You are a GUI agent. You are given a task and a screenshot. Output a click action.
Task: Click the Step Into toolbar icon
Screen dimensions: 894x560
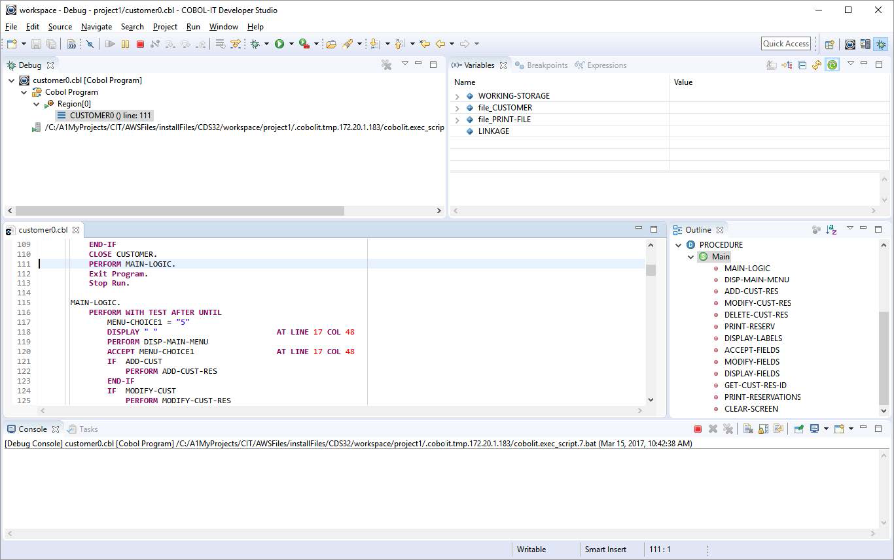170,44
